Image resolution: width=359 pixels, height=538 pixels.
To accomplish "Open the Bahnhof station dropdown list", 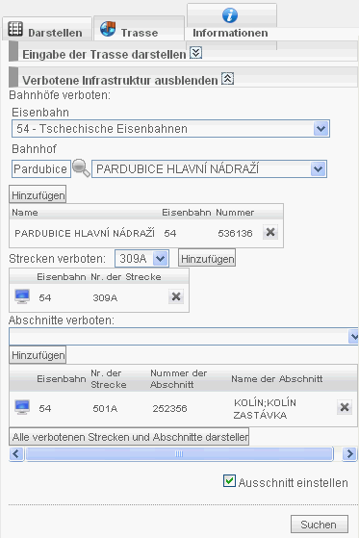I will (x=319, y=168).
